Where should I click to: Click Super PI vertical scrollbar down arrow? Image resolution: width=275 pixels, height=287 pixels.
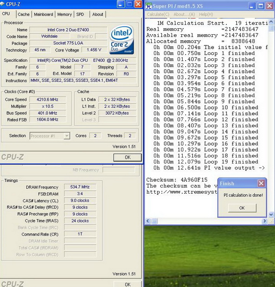tap(271, 214)
